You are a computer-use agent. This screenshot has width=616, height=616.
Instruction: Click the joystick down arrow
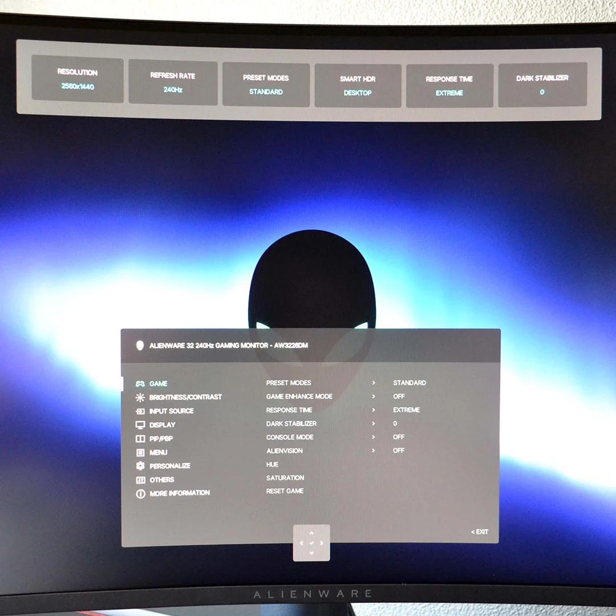311,552
